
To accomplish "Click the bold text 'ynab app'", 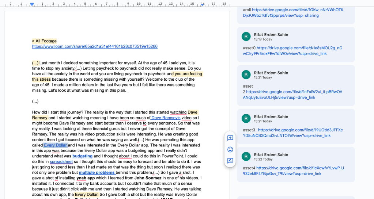I will coord(86,178).
